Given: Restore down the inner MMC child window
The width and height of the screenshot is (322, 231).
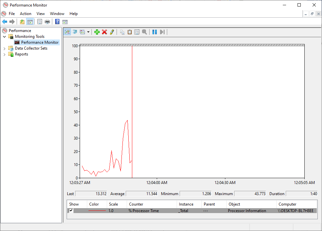Looking at the screenshot, I should click(312, 14).
